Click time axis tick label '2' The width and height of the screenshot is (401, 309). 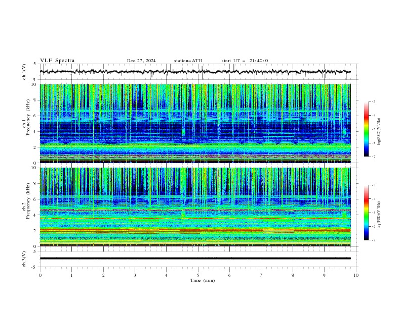pos(103,275)
